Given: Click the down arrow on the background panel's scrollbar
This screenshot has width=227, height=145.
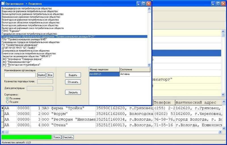Looking at the screenshot, I should coord(223,94).
